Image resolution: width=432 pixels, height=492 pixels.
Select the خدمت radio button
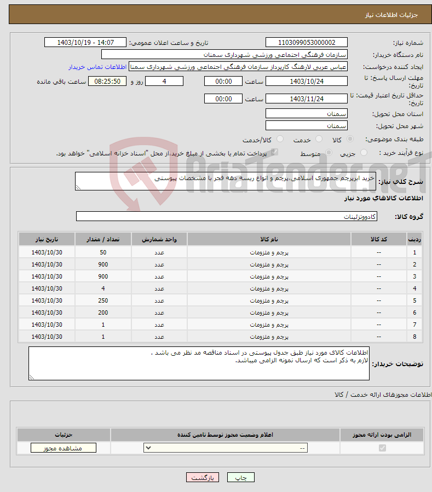click(x=319, y=138)
